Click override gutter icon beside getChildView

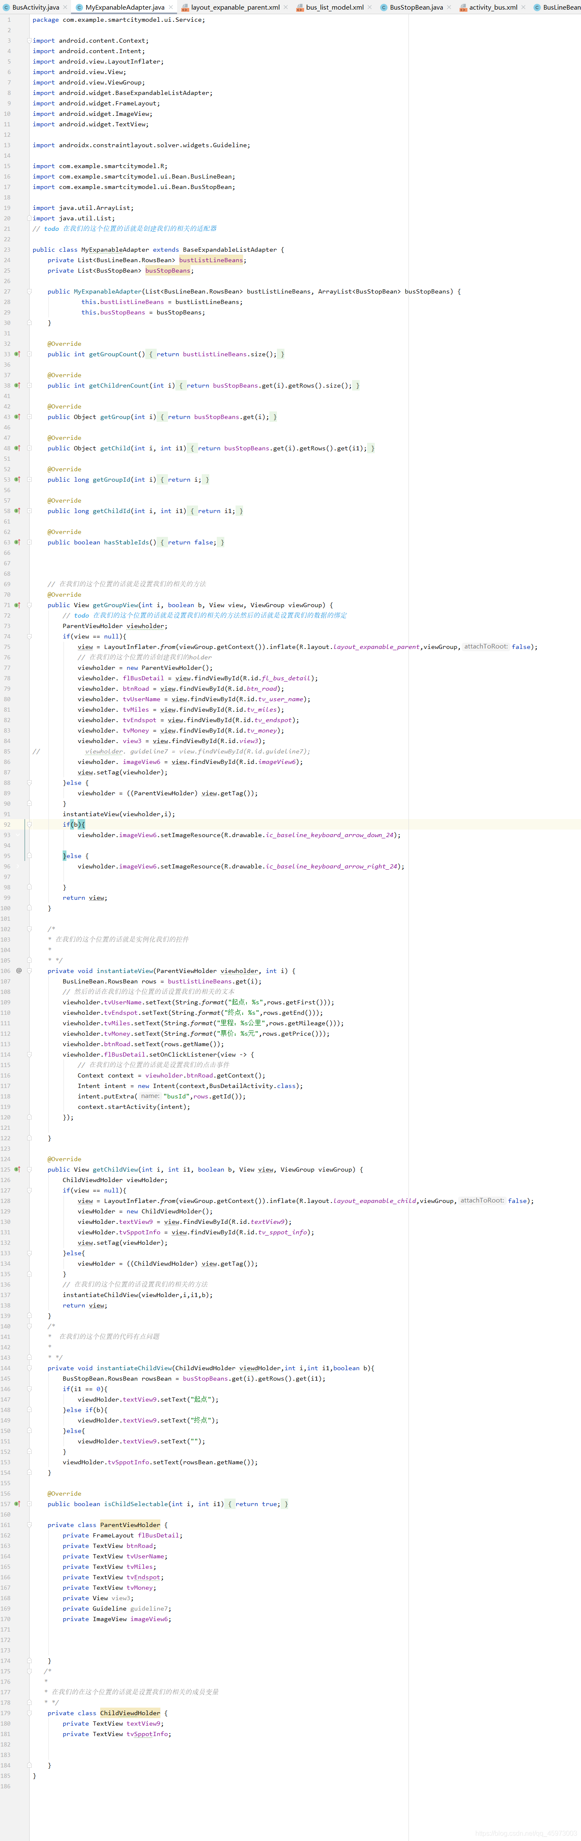click(x=17, y=1170)
